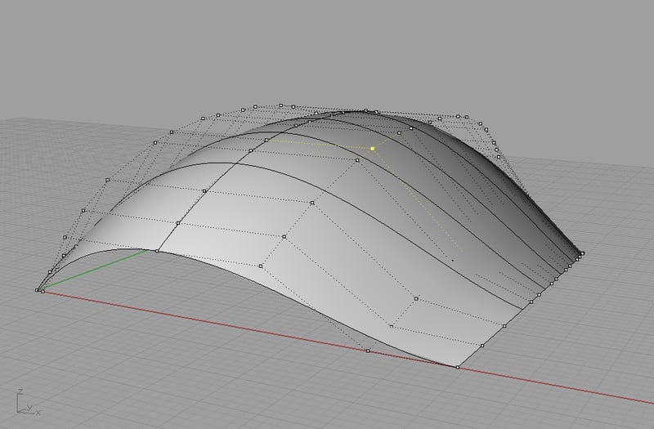This screenshot has width=654, height=429.
Task: Select the control point just right of front-right corner
Action: 482,346
